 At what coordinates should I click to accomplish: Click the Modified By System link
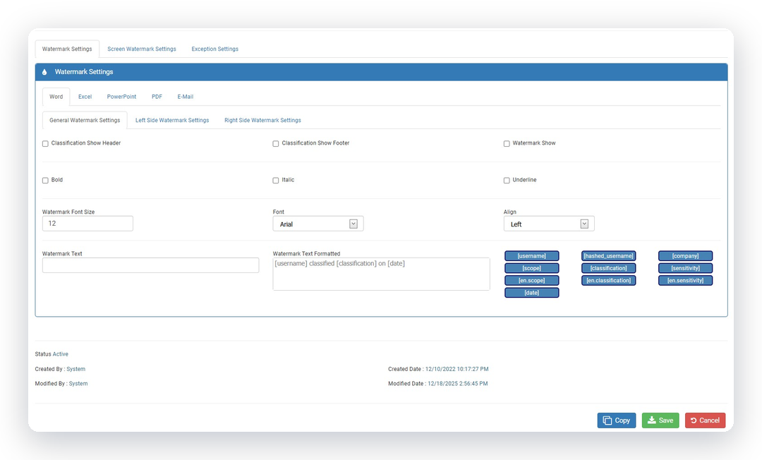coord(78,384)
